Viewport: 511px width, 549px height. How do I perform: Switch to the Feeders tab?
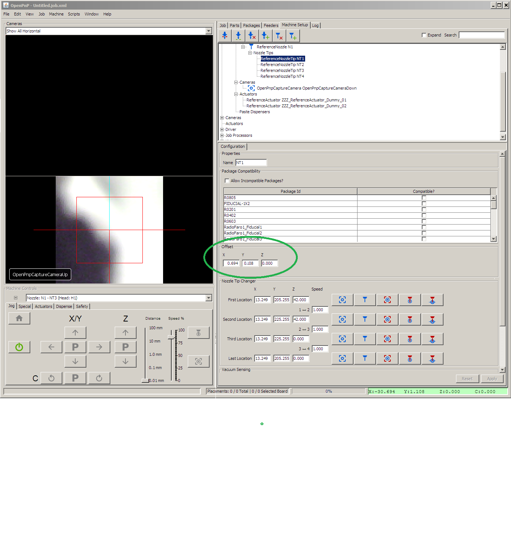pyautogui.click(x=271, y=25)
